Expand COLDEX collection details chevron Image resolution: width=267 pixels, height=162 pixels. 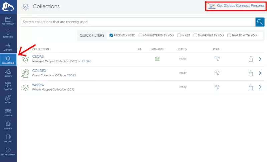[260, 73]
